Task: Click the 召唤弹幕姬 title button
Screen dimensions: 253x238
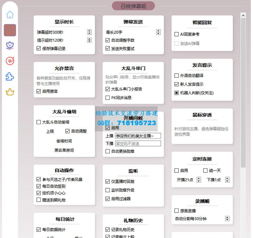Action: click(133, 6)
